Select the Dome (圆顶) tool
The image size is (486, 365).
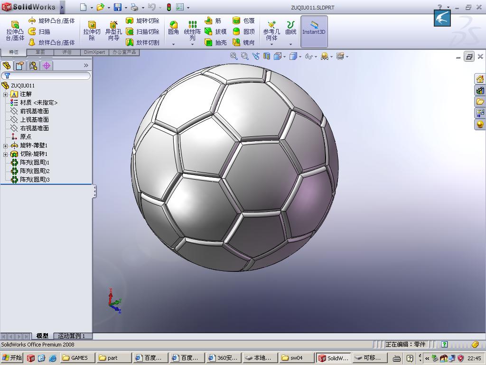(x=243, y=31)
